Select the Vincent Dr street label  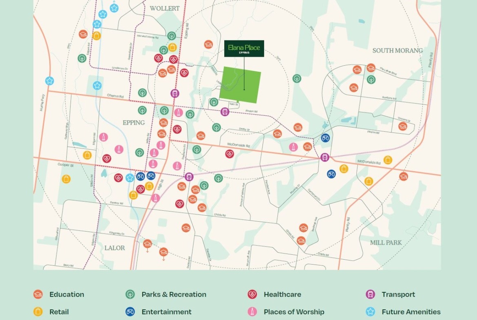pyautogui.click(x=404, y=119)
